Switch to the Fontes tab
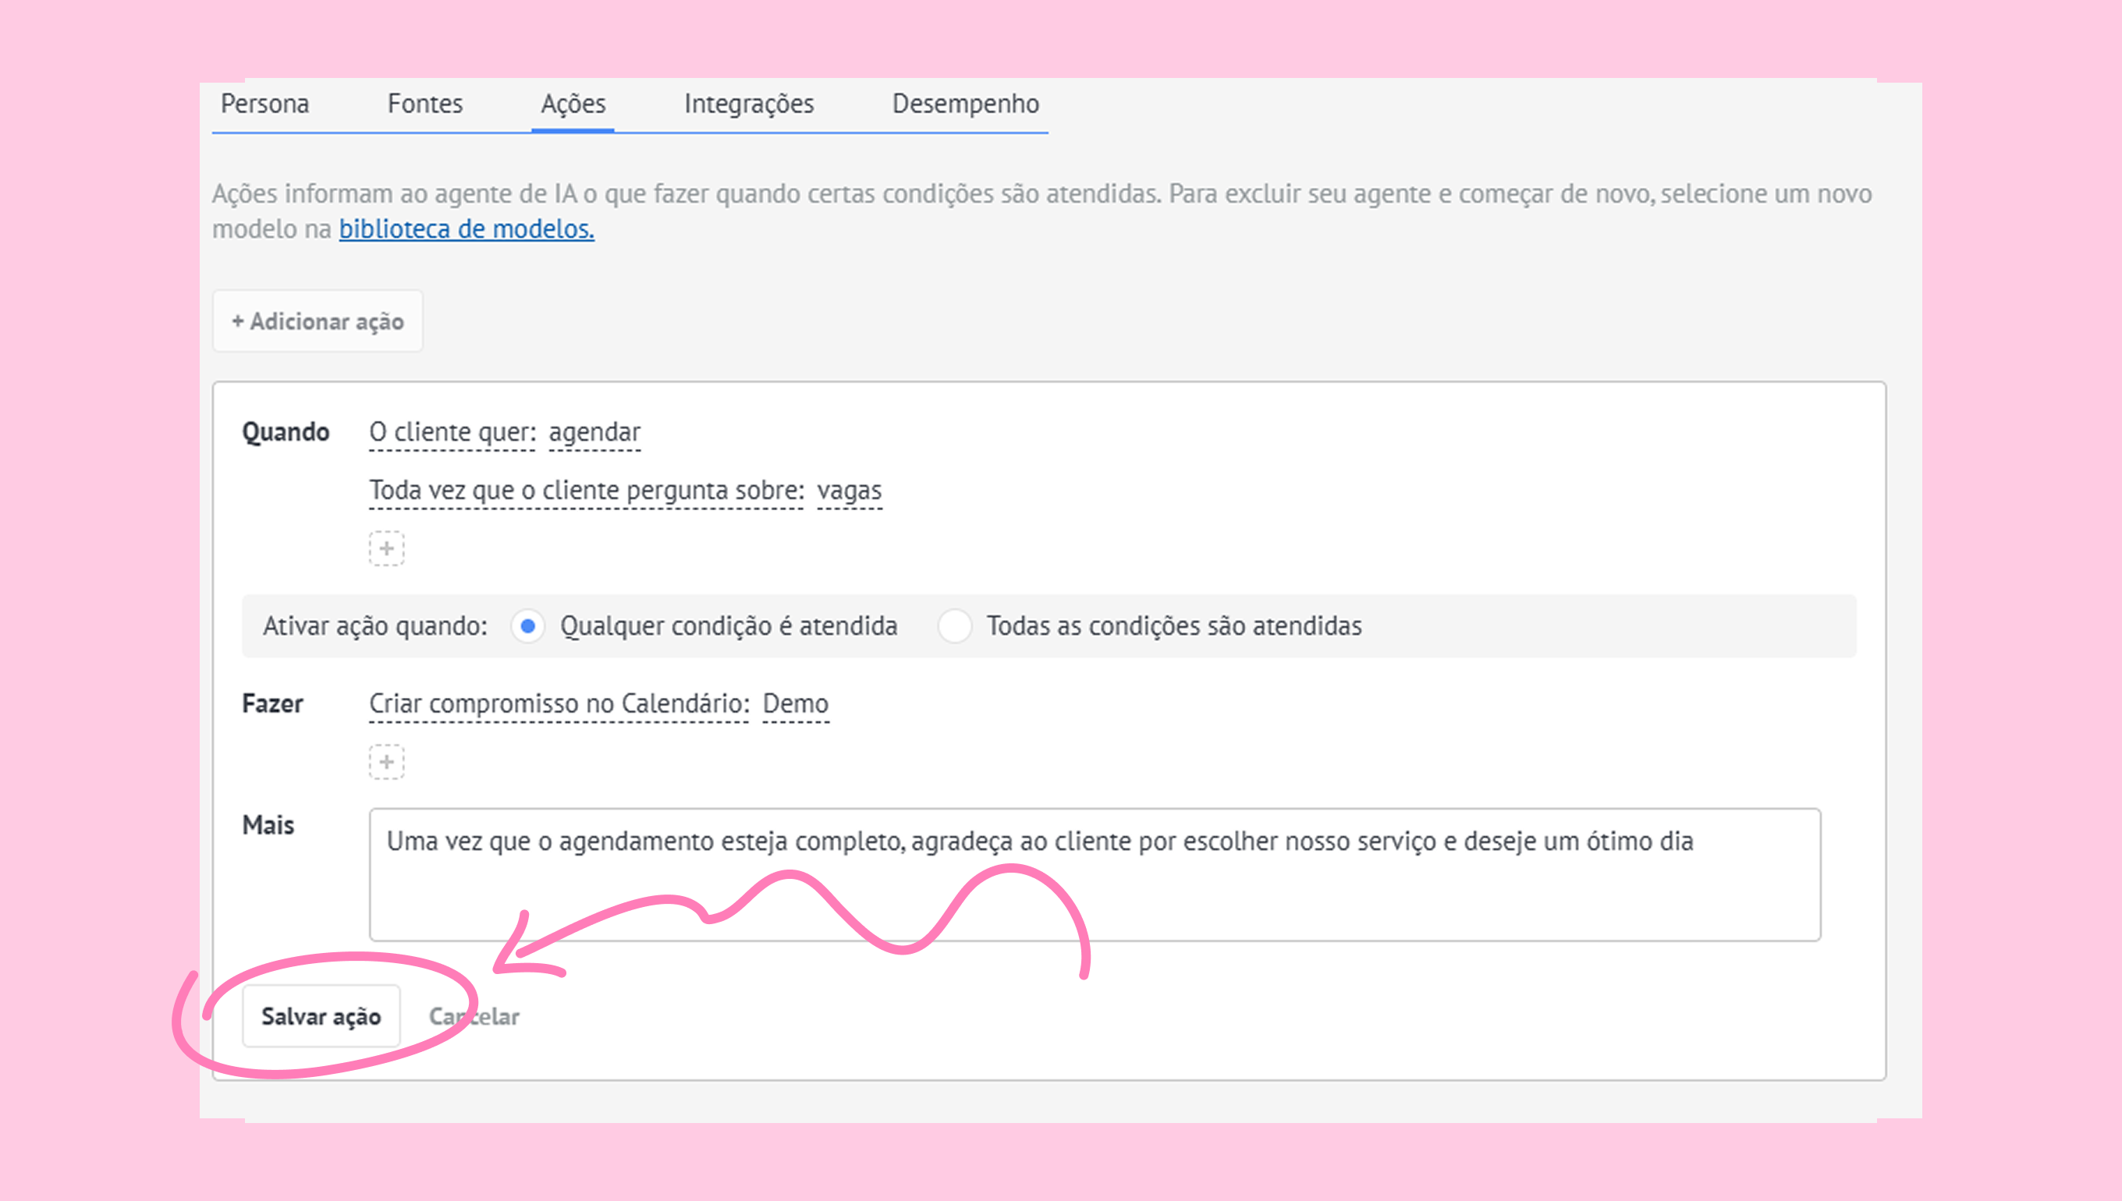Viewport: 2122px width, 1201px height. [425, 104]
